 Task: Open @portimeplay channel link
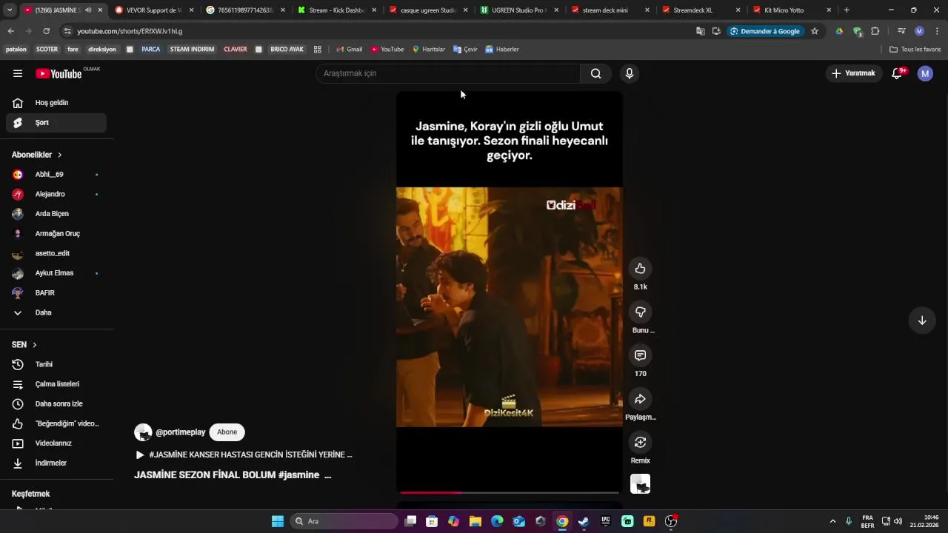pos(180,432)
